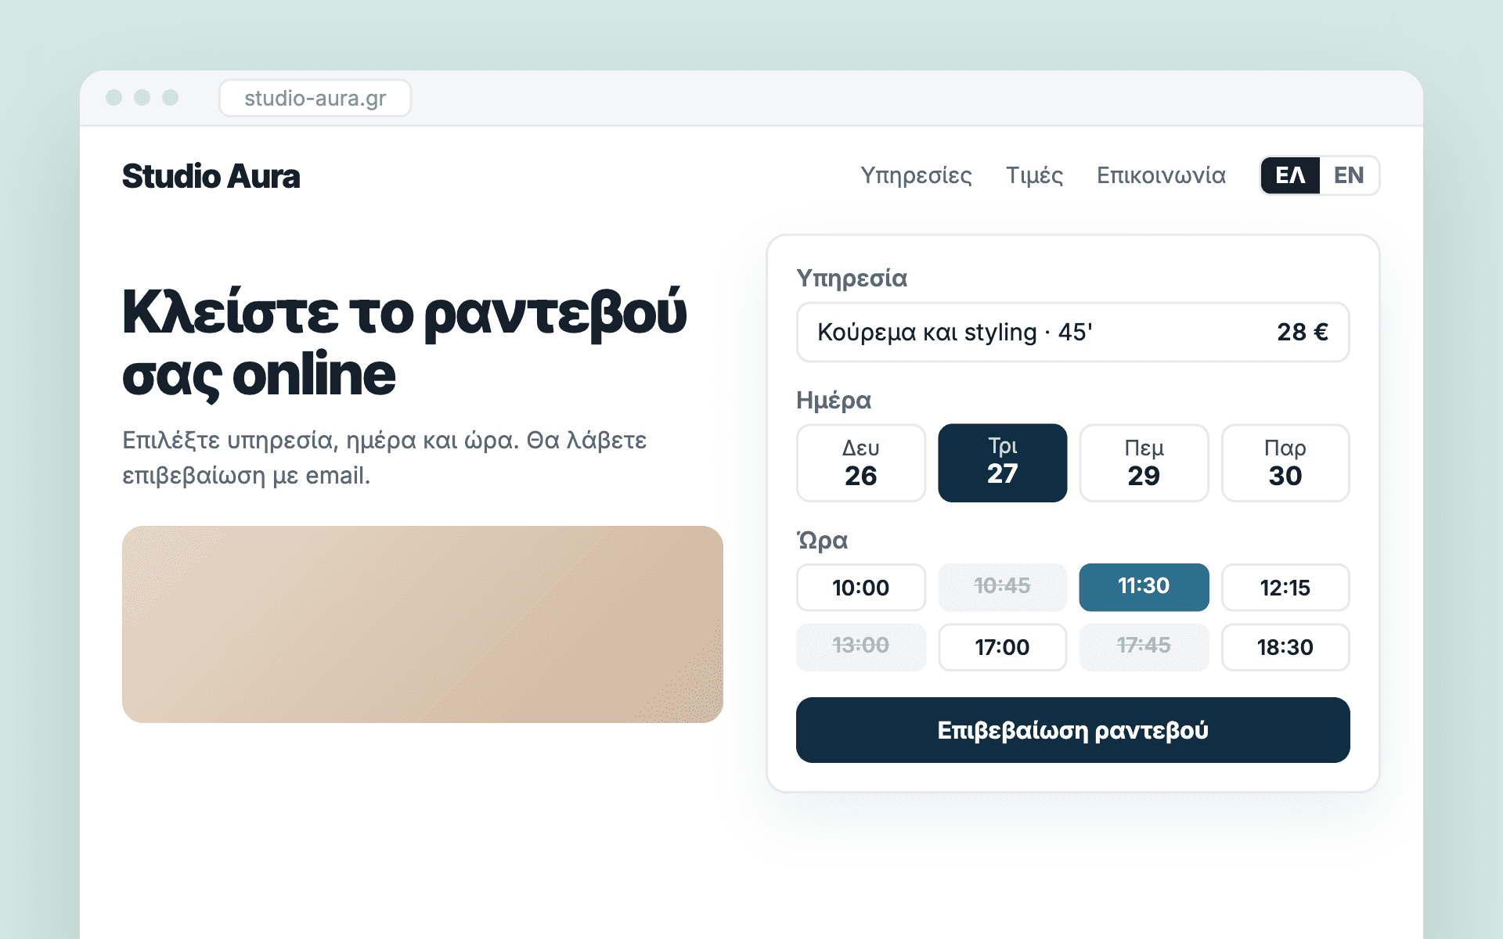
Task: Switch the language to EN
Action: click(x=1349, y=175)
